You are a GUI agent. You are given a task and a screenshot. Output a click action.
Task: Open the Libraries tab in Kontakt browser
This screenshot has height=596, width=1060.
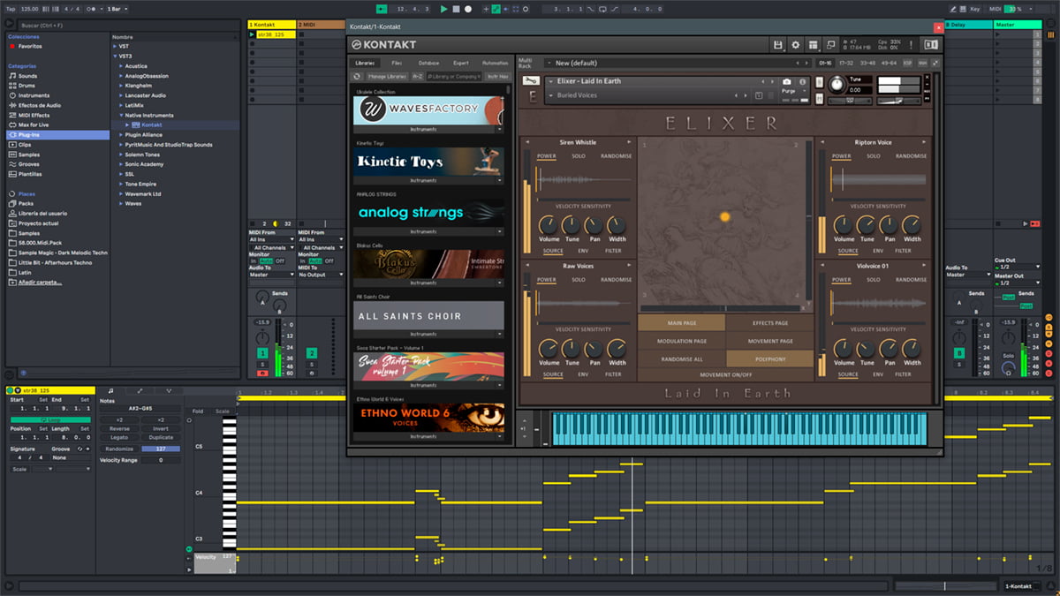tap(365, 63)
